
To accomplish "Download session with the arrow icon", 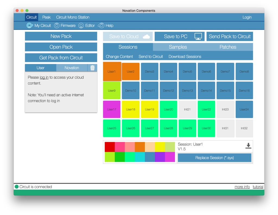I will coord(248,146).
